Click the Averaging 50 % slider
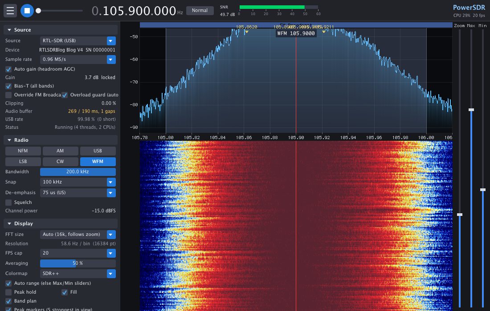This screenshot has height=311, width=490. (x=78, y=263)
